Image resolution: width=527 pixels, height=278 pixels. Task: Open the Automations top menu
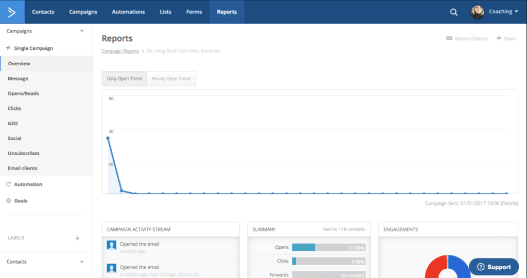pos(128,12)
